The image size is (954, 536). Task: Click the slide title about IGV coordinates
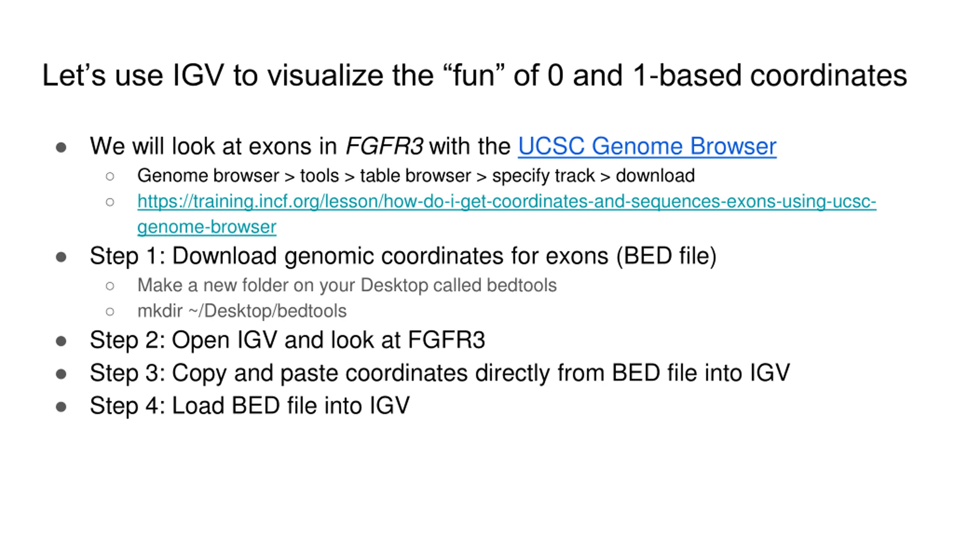point(474,76)
